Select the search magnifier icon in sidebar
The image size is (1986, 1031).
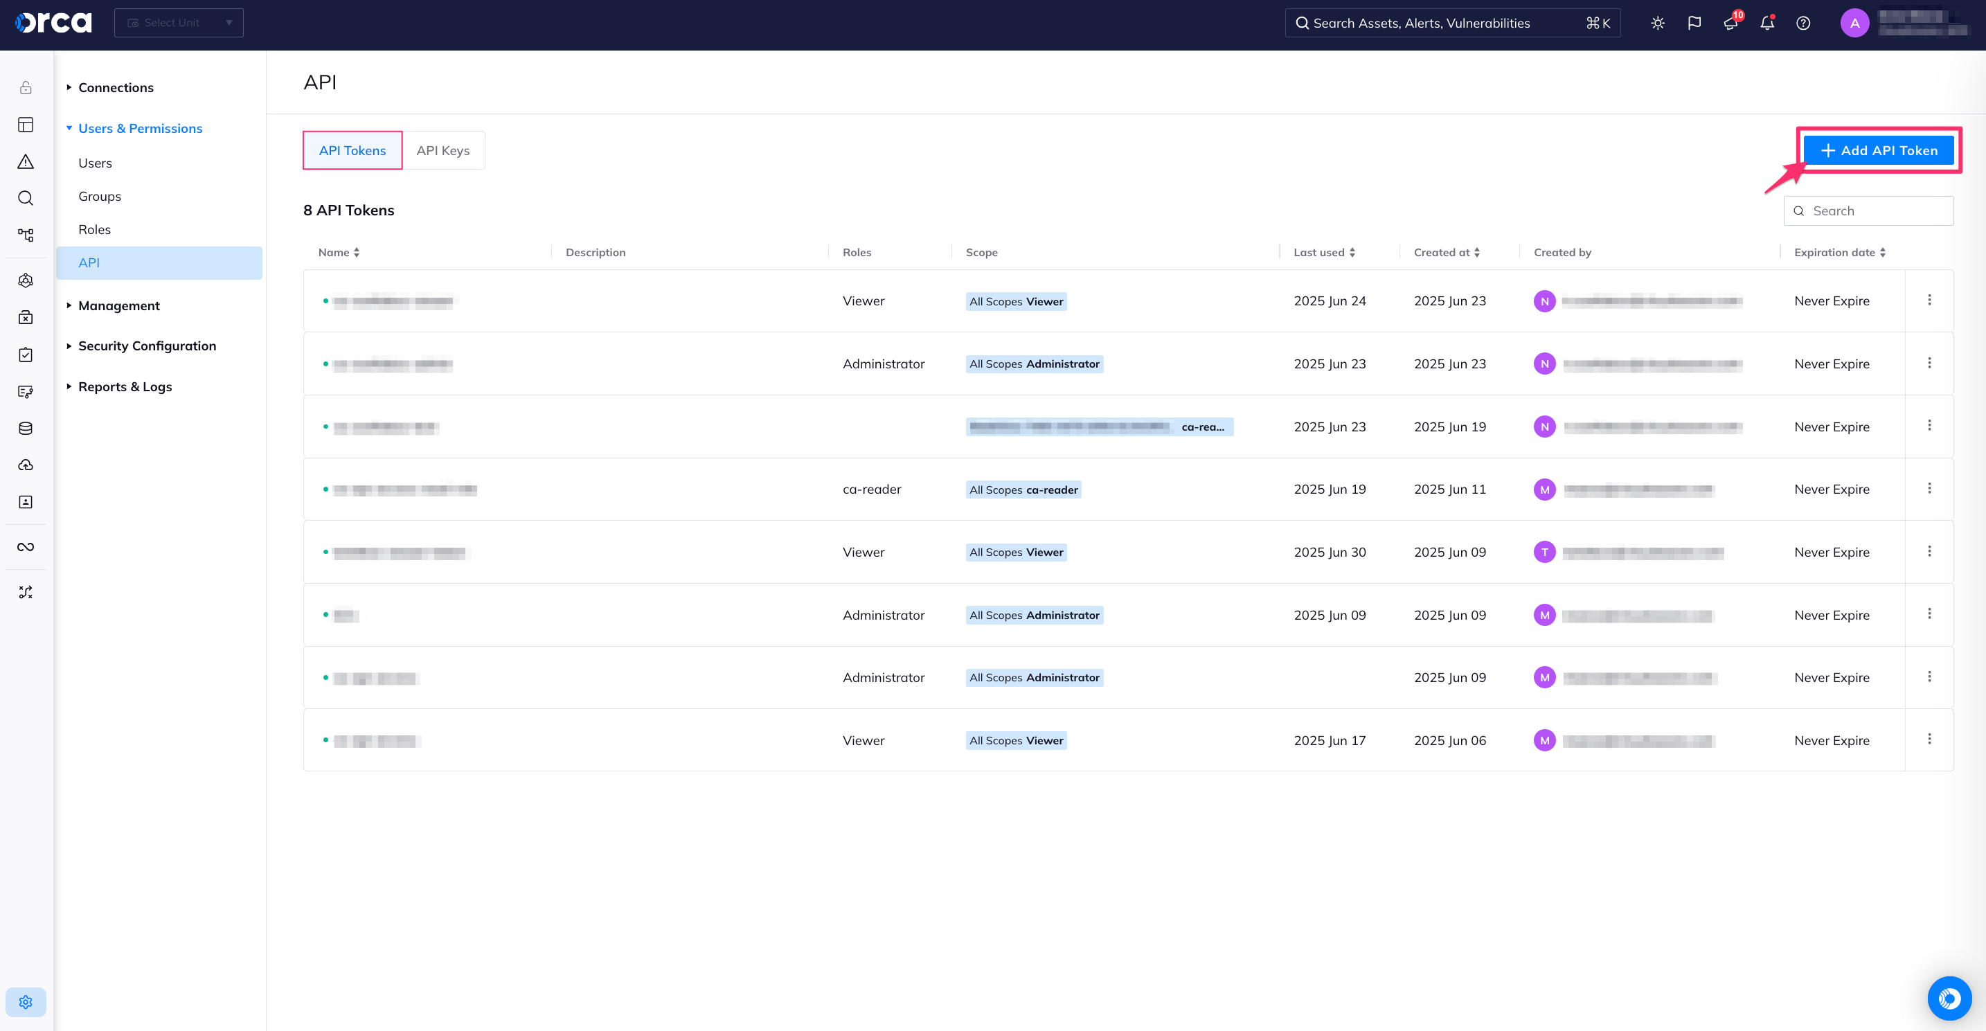(26, 198)
